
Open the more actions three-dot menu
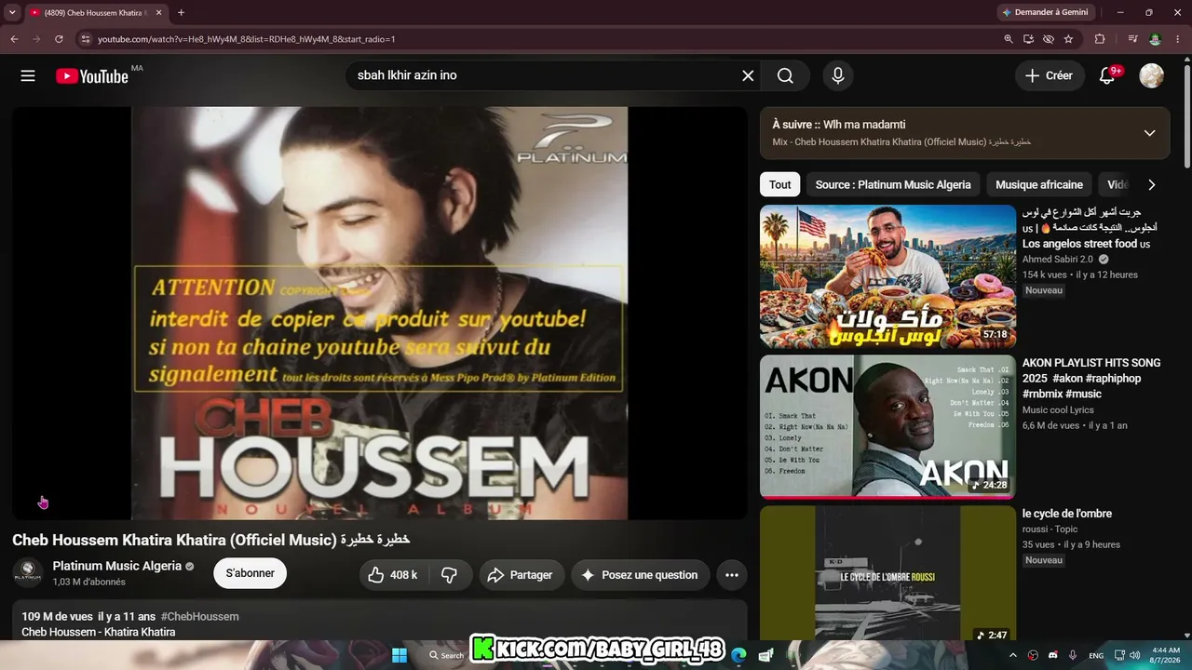[732, 575]
